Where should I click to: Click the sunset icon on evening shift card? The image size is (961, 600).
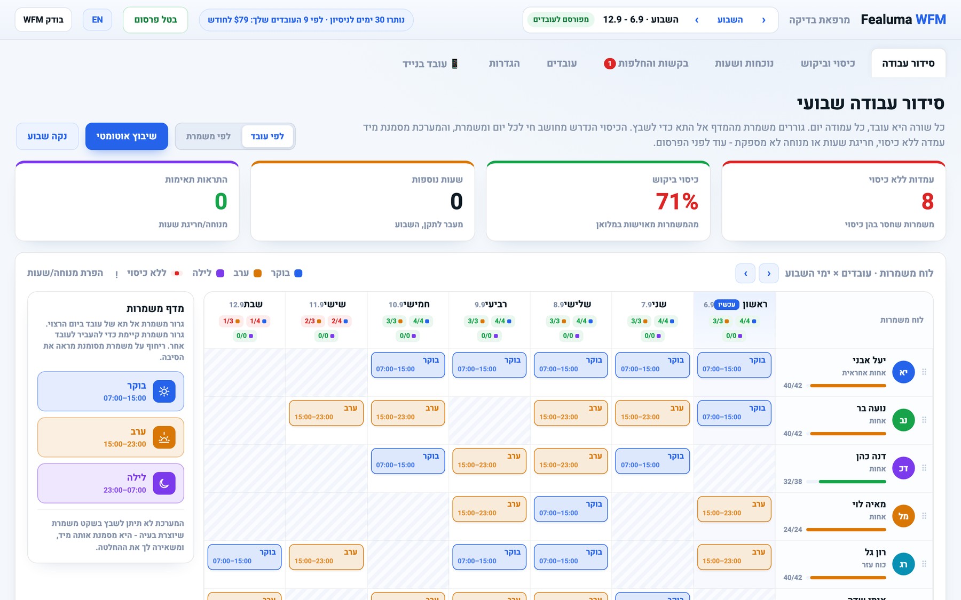(164, 437)
